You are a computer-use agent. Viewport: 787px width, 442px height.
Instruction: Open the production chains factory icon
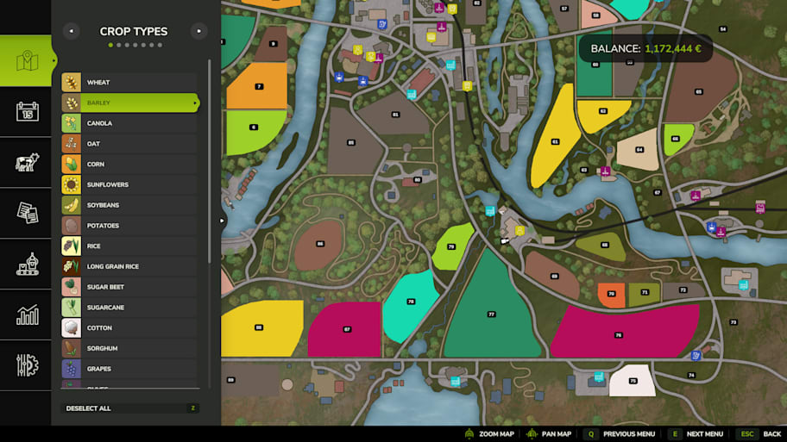(27, 264)
